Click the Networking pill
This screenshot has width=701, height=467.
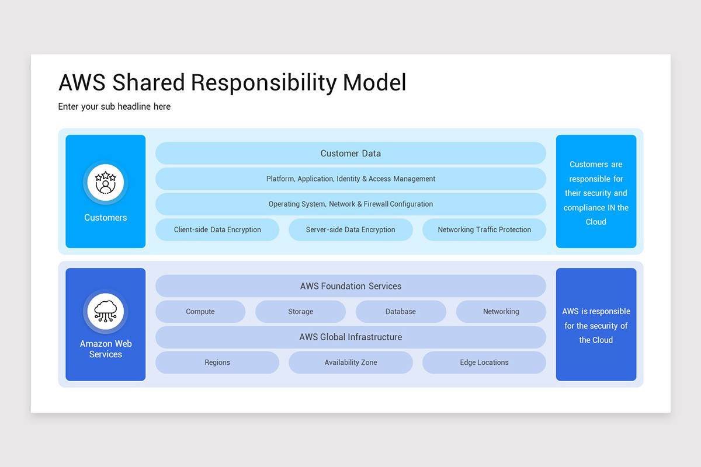501,311
